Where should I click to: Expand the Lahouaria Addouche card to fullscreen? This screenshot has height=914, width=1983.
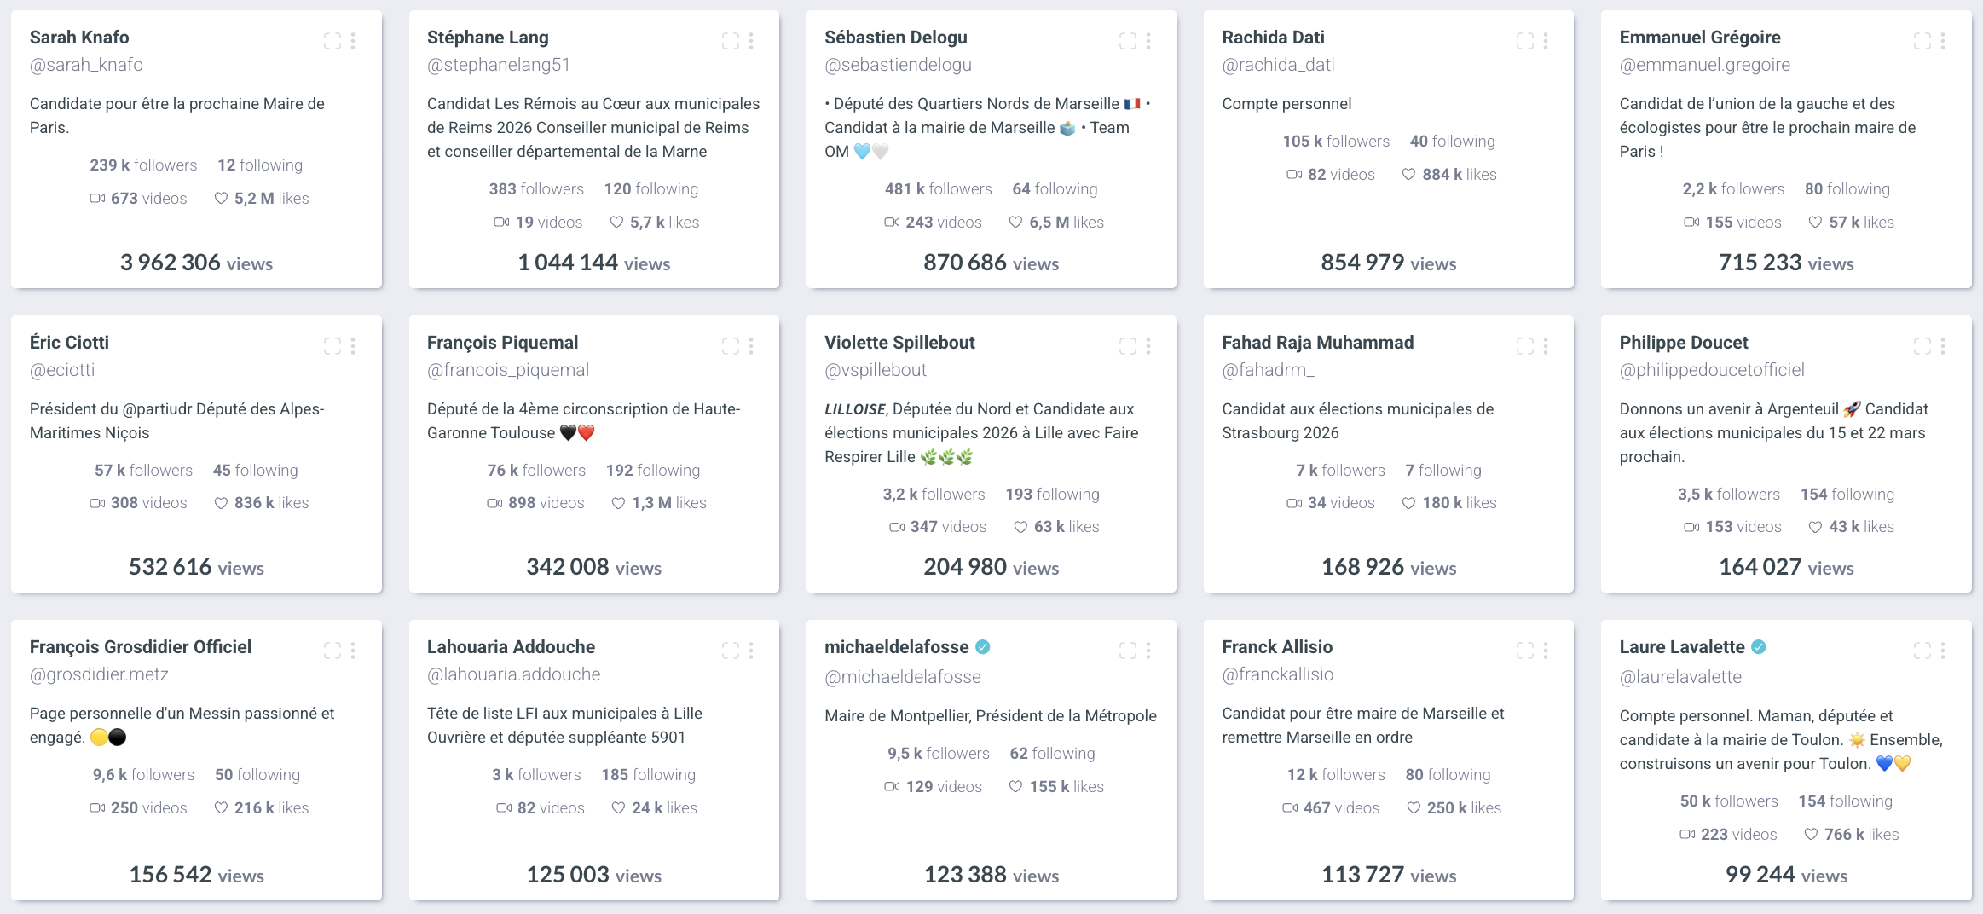click(730, 651)
